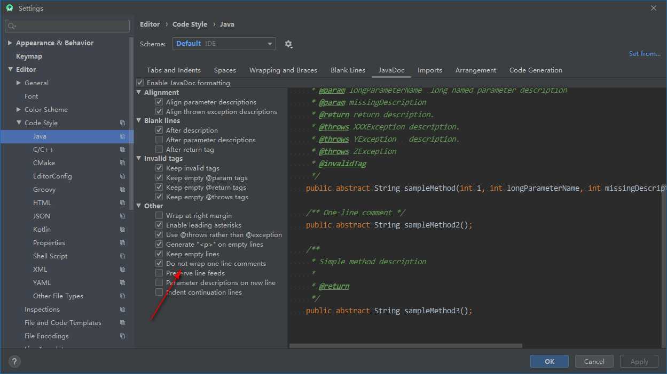This screenshot has width=667, height=374.
Task: Uncheck Do not wrap one line comments
Action: (159, 264)
